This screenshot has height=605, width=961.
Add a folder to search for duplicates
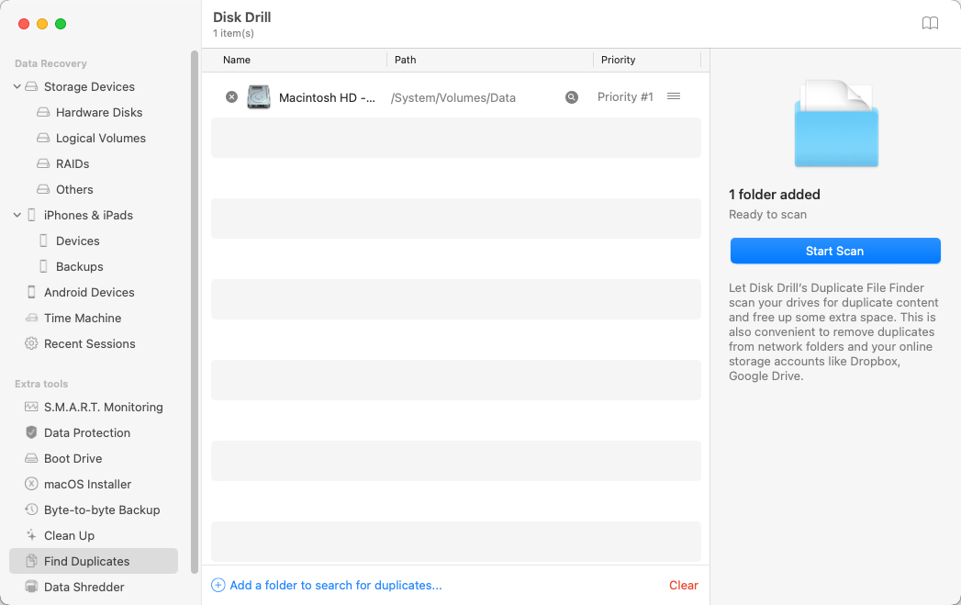pyautogui.click(x=335, y=585)
